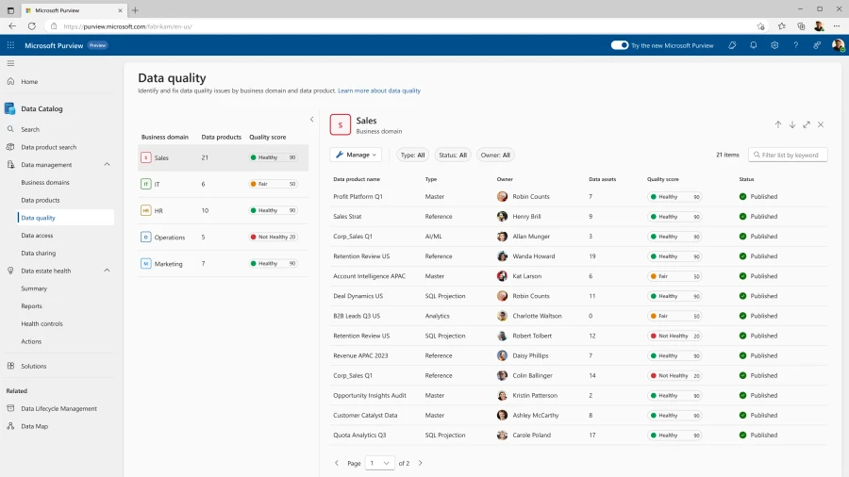The width and height of the screenshot is (849, 477).
Task: Go to the previous page of results
Action: 337,463
